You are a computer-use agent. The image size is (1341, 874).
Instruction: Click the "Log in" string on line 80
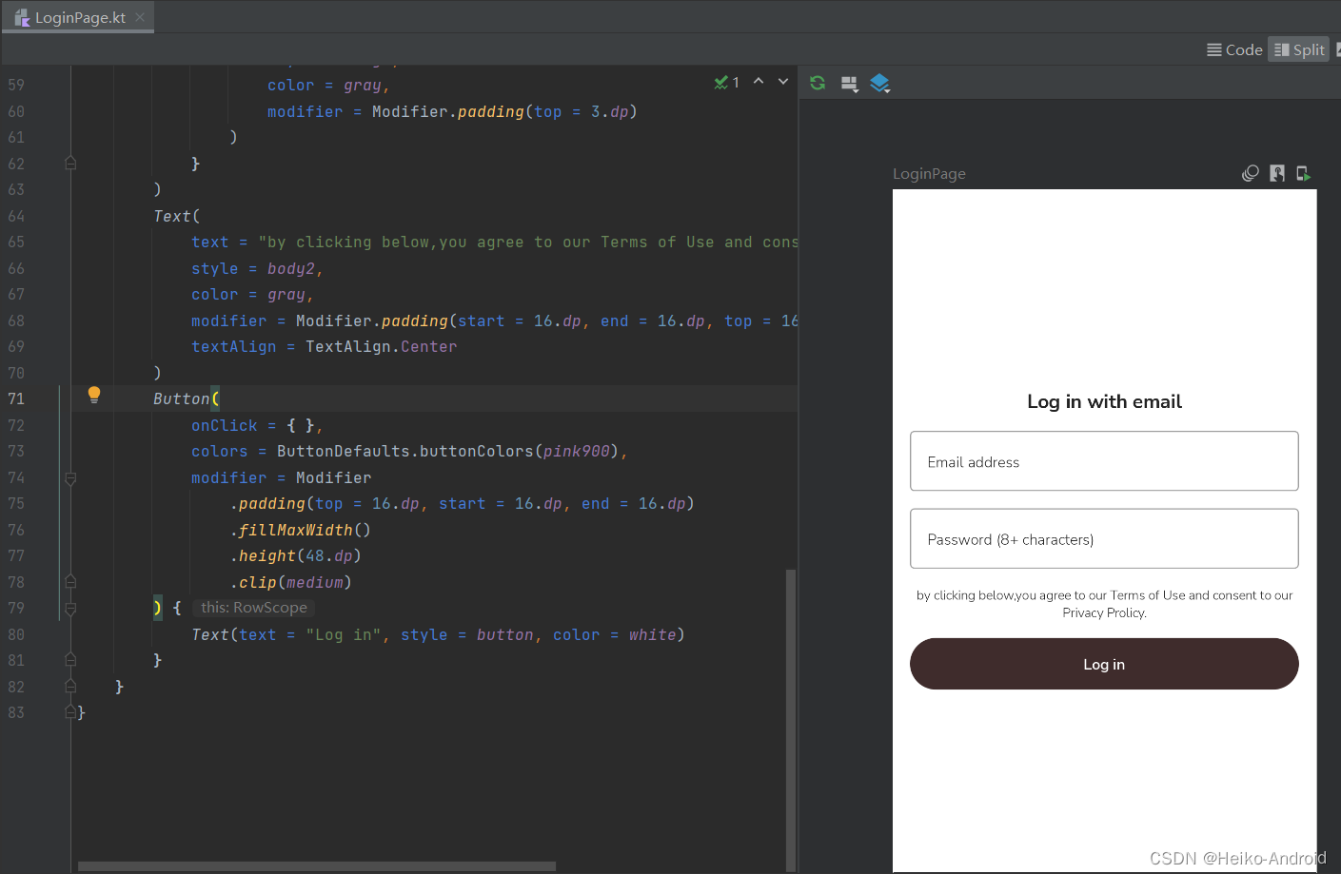(343, 634)
